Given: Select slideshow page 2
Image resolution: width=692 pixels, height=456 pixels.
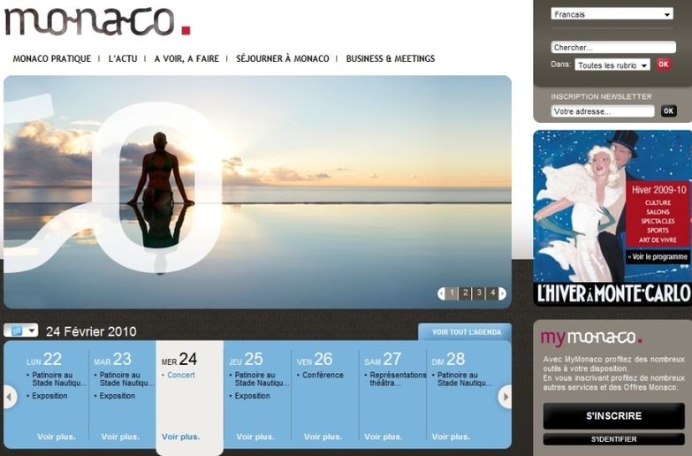Looking at the screenshot, I should (465, 293).
